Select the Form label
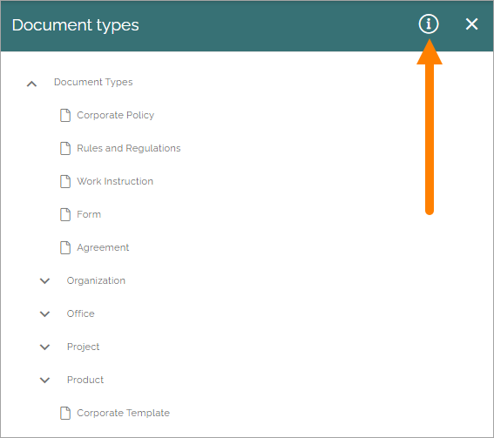The width and height of the screenshot is (494, 438). 89,214
